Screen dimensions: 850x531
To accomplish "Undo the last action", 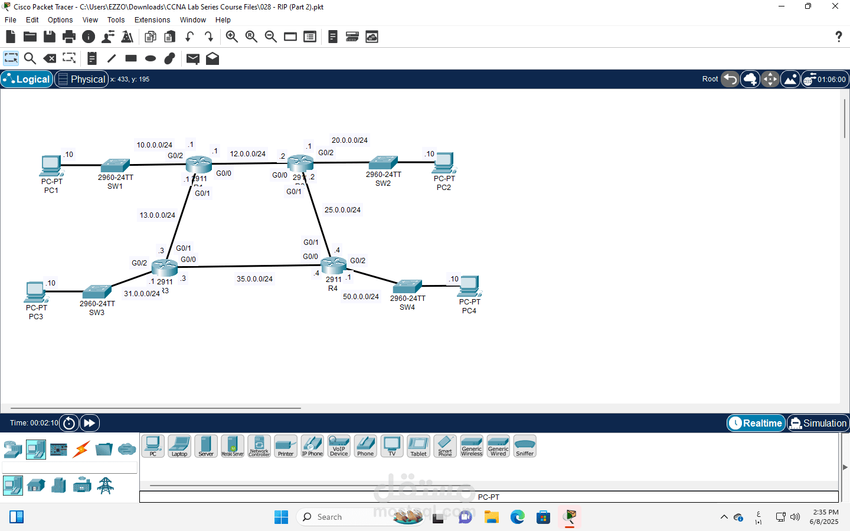I will point(189,37).
